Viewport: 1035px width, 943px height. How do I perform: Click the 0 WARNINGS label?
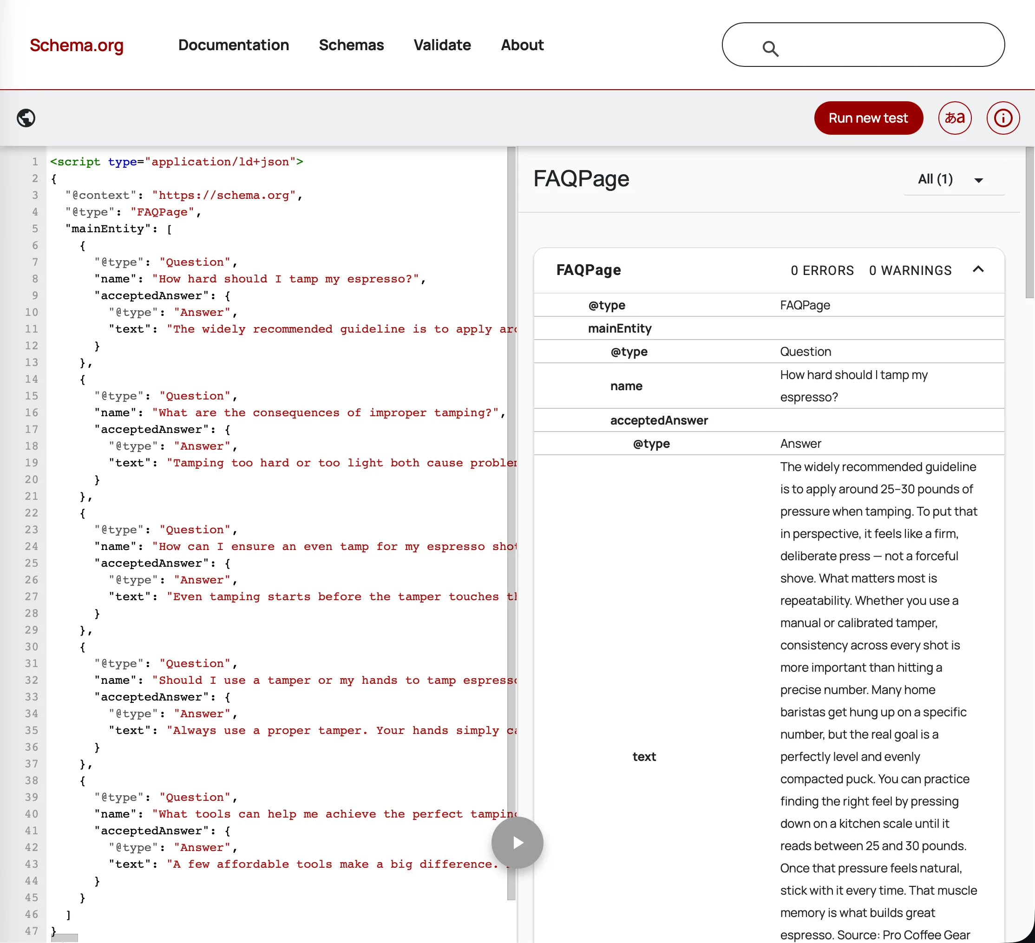(x=910, y=270)
